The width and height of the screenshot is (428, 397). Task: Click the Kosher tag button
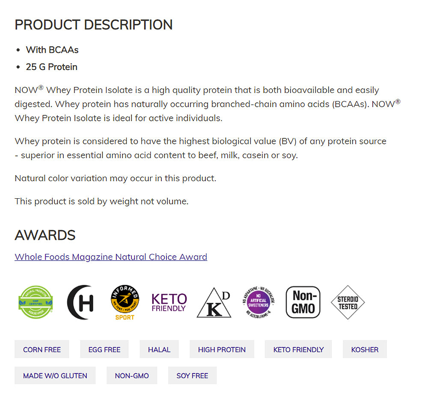tap(365, 349)
